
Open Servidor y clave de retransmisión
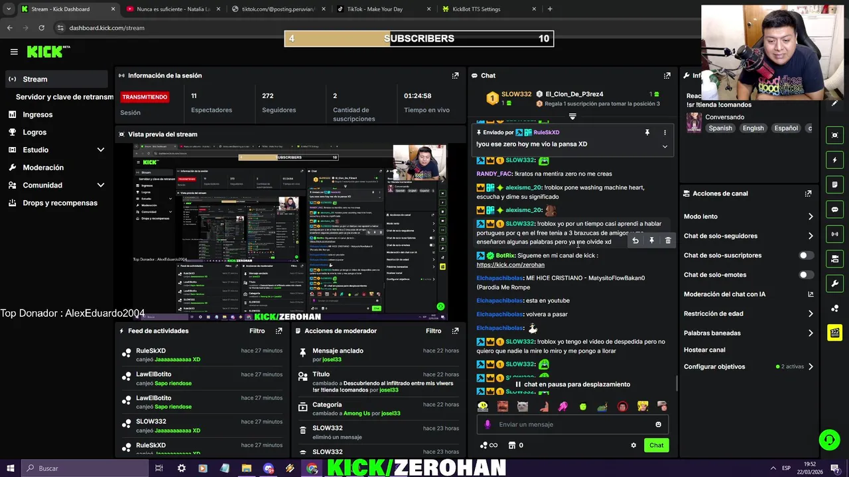pyautogui.click(x=64, y=97)
